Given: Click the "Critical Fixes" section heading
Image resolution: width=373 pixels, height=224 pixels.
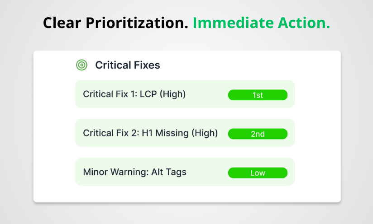Looking at the screenshot, I should (x=127, y=65).
